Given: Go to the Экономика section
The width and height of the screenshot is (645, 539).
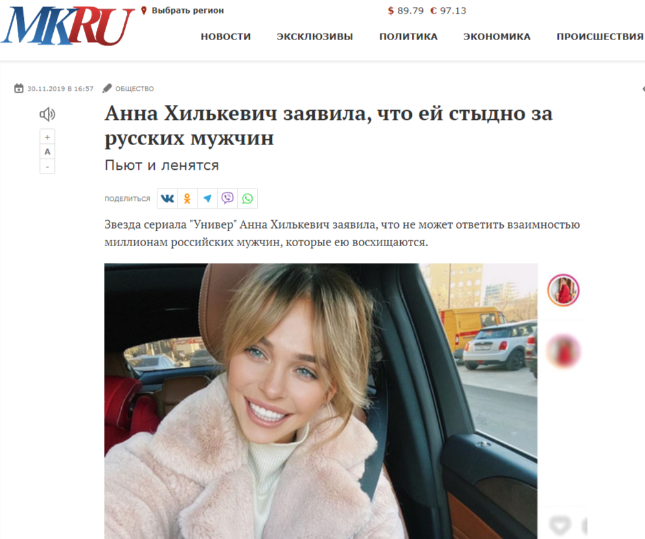Looking at the screenshot, I should tap(497, 37).
